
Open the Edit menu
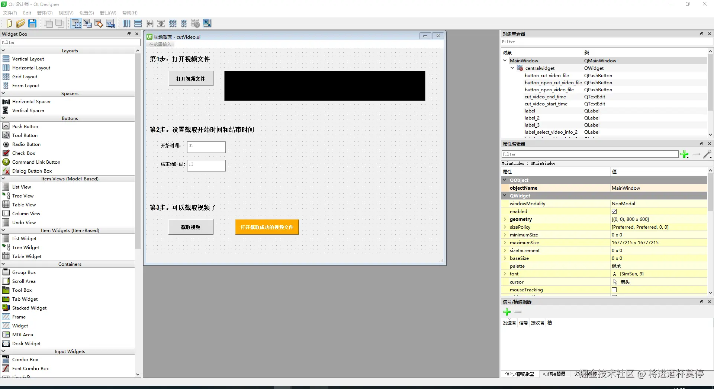pos(27,13)
